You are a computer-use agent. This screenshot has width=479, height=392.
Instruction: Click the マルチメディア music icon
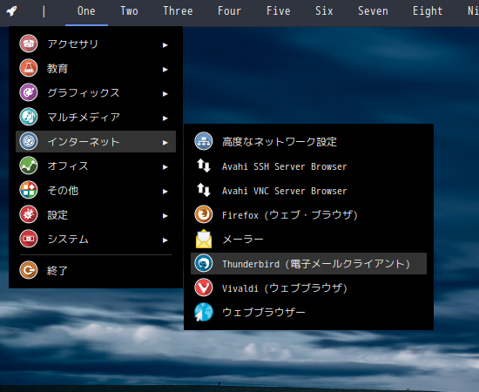coord(29,117)
